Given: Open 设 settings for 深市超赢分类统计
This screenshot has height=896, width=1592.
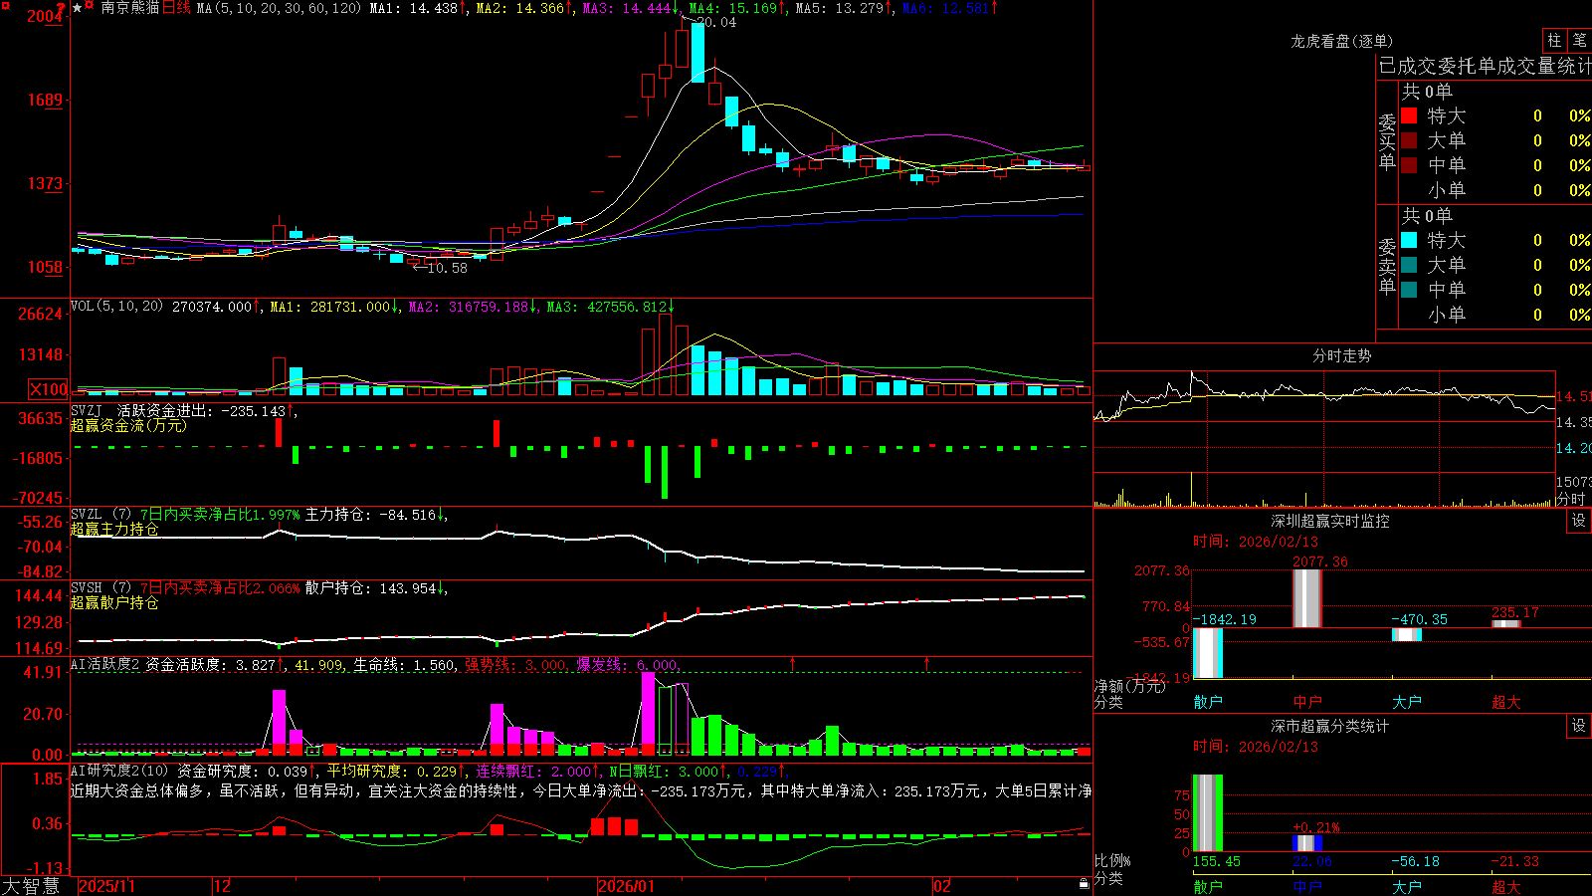Looking at the screenshot, I should coord(1579,726).
